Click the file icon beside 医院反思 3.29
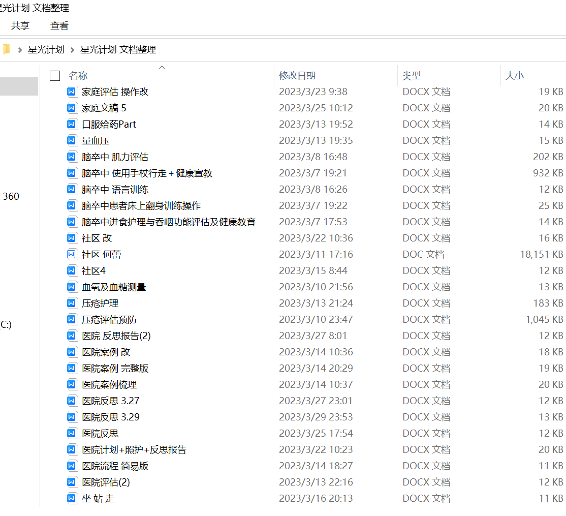The height and width of the screenshot is (516, 566). click(72, 417)
